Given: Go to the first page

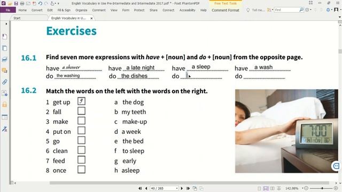Looking at the screenshot, I should [140, 188].
